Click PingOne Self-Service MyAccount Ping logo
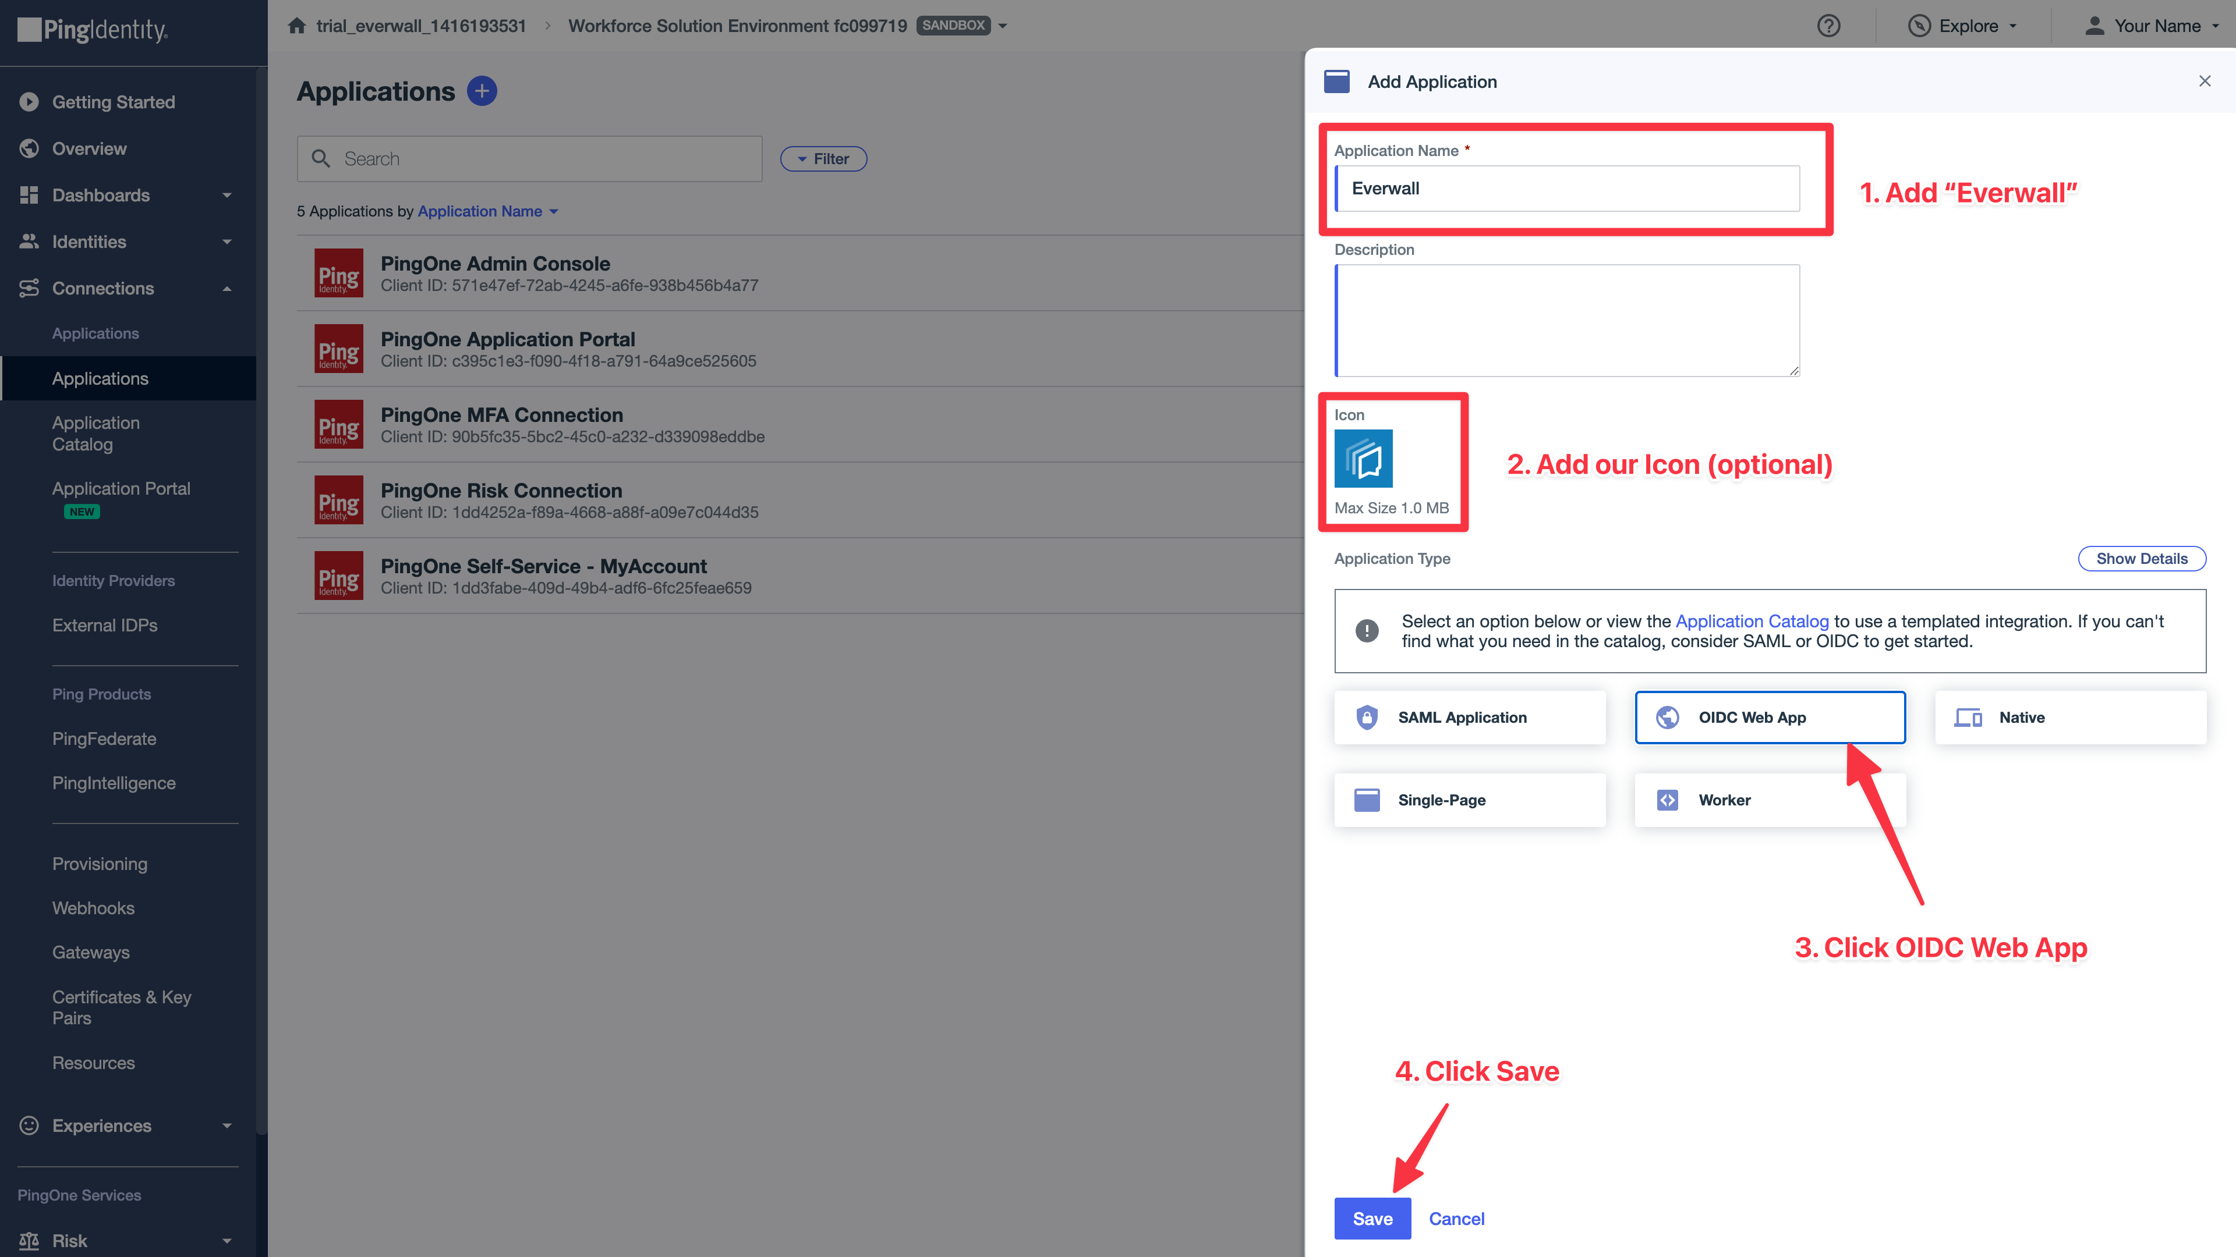The height and width of the screenshot is (1257, 2236). coord(338,575)
